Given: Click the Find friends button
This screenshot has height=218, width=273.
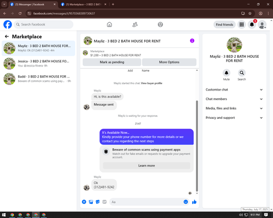Looking at the screenshot, I should coord(224,25).
